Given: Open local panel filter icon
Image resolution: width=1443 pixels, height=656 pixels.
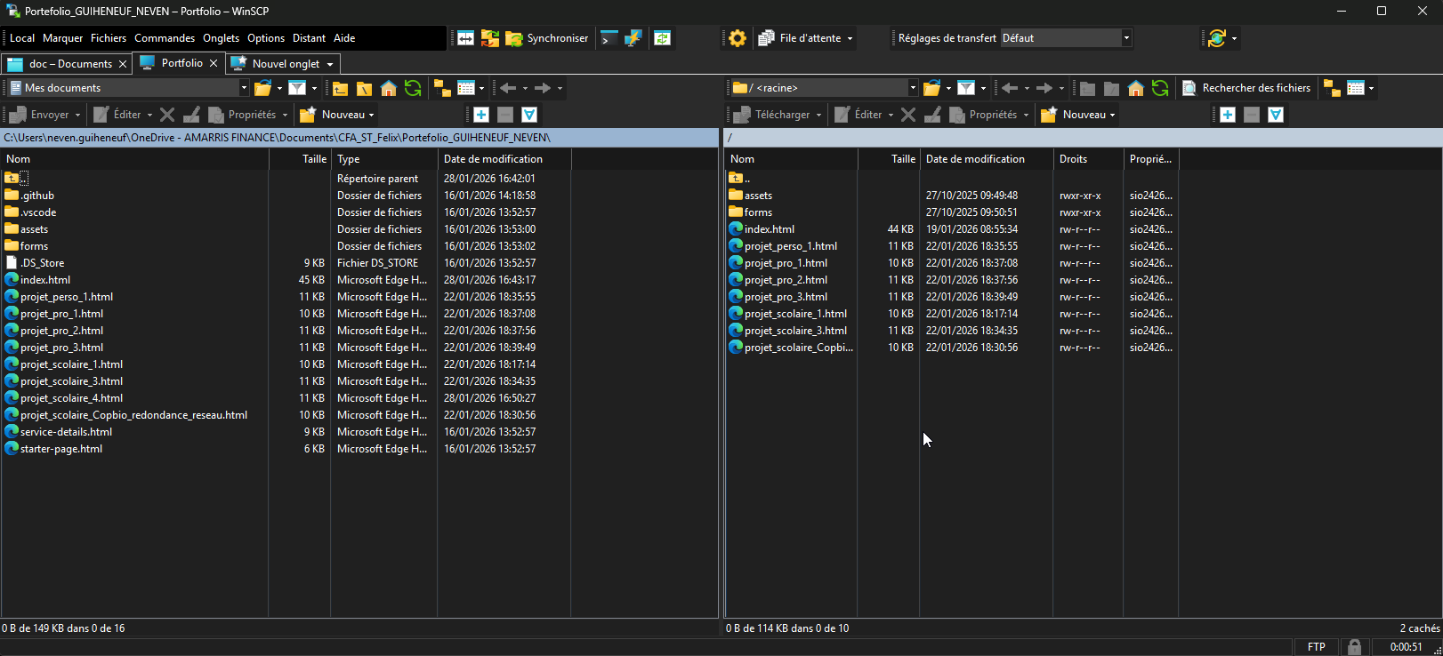Looking at the screenshot, I should [x=297, y=88].
